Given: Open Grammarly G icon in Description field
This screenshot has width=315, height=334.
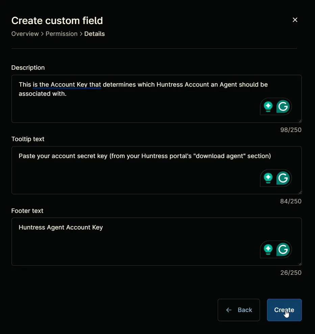Looking at the screenshot, I should 283,107.
